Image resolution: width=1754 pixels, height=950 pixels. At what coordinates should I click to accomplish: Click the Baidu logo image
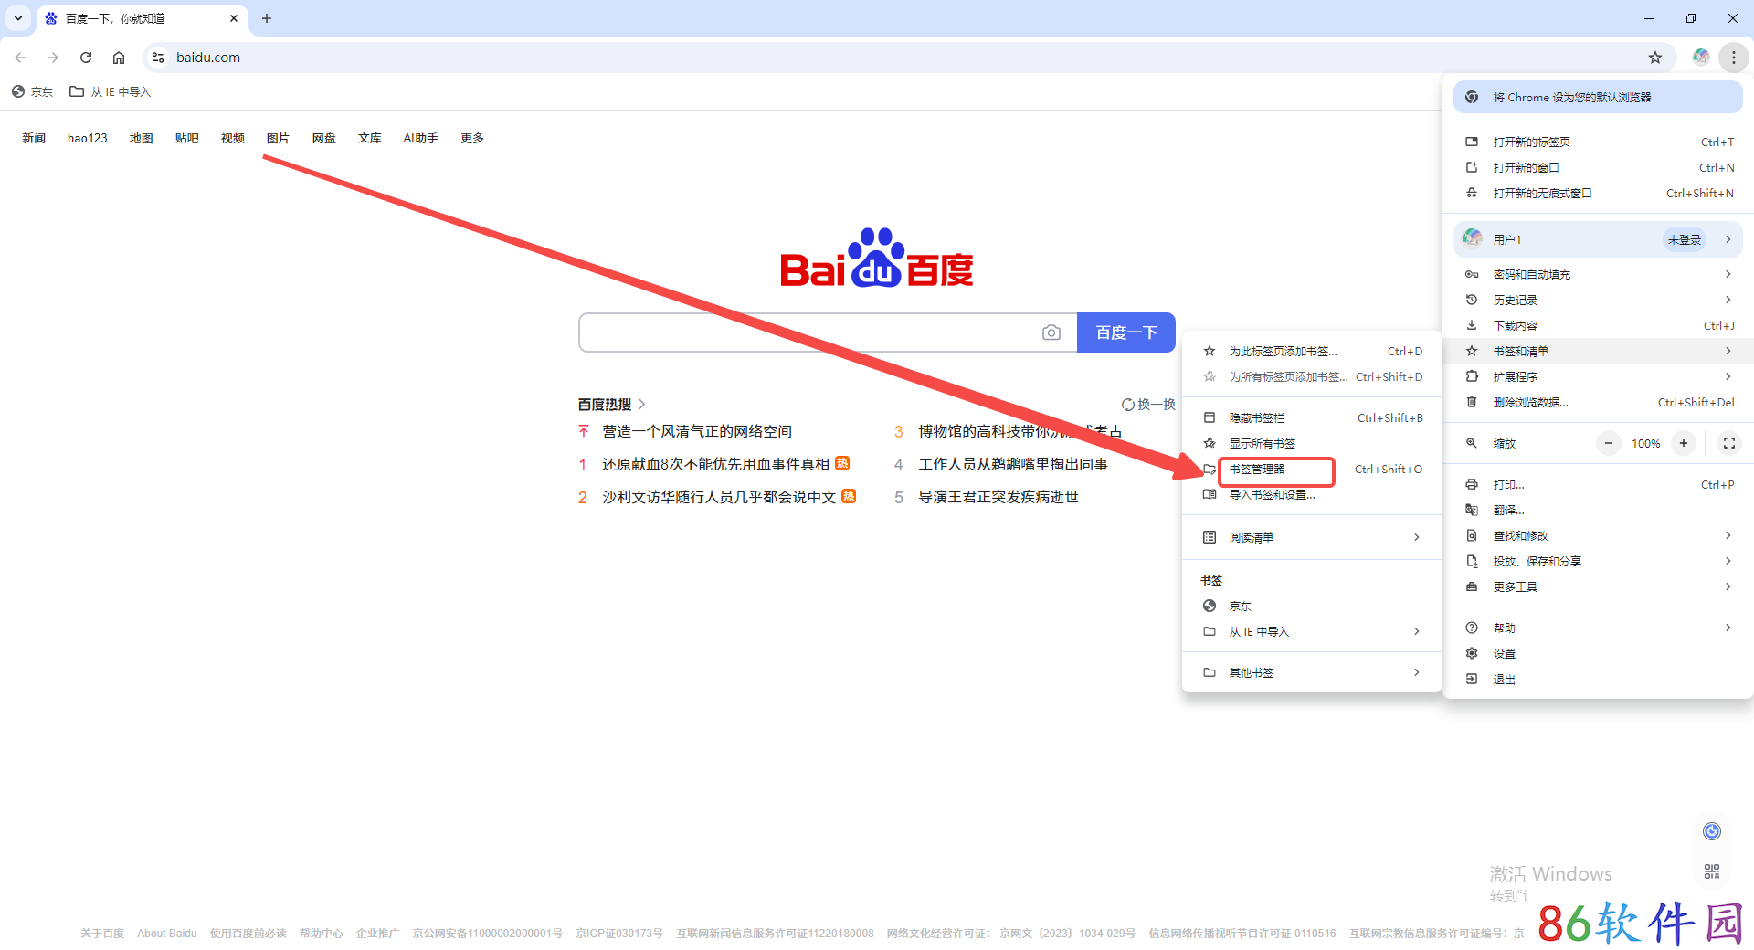[877, 258]
